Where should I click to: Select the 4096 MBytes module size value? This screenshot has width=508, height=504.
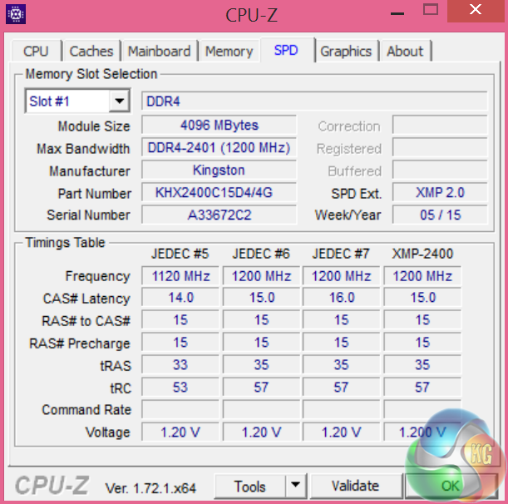(x=219, y=125)
